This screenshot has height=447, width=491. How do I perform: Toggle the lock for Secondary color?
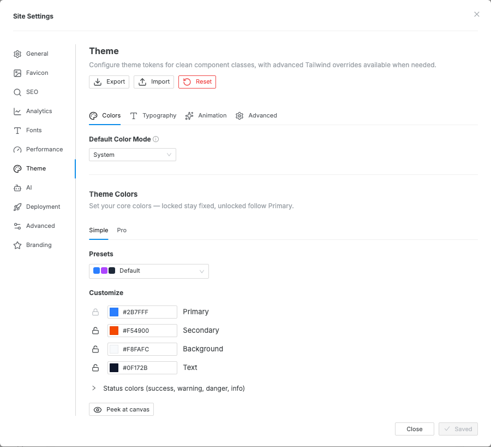95,331
